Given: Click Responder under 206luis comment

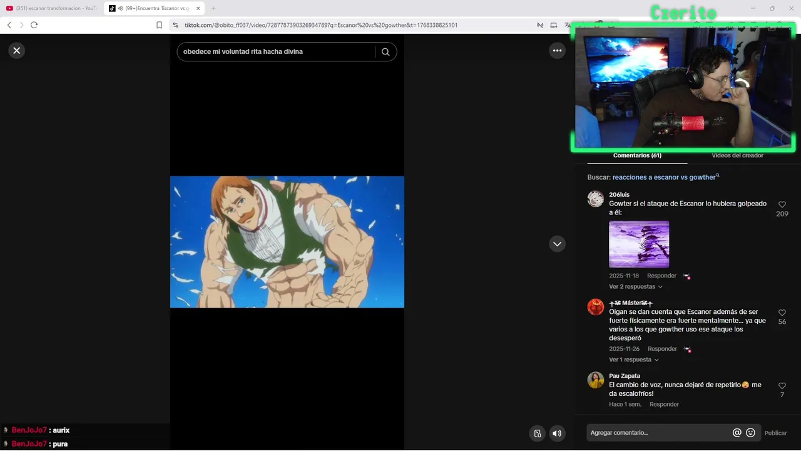Looking at the screenshot, I should click(661, 276).
